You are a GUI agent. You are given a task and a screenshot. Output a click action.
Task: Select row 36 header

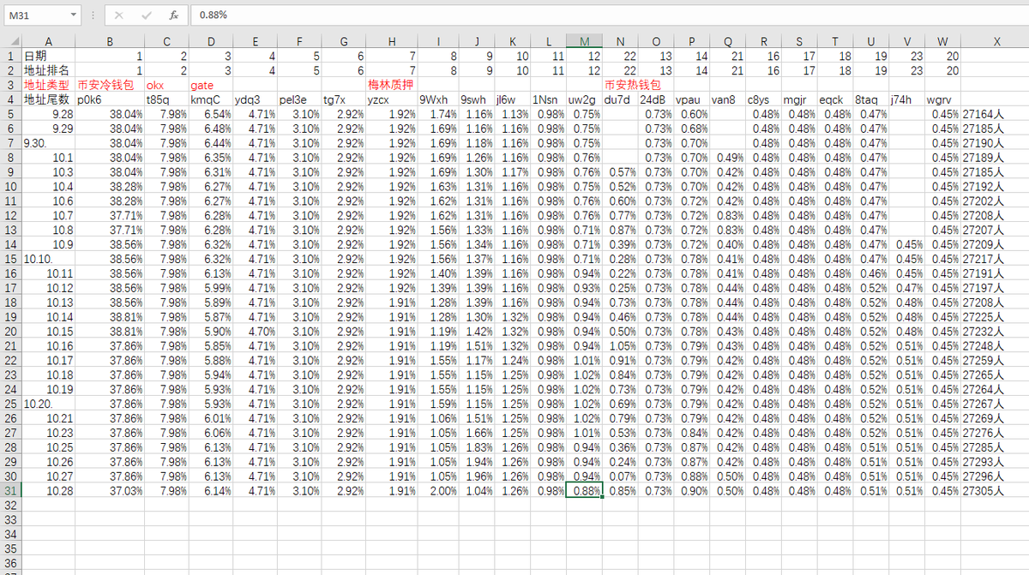(10, 564)
